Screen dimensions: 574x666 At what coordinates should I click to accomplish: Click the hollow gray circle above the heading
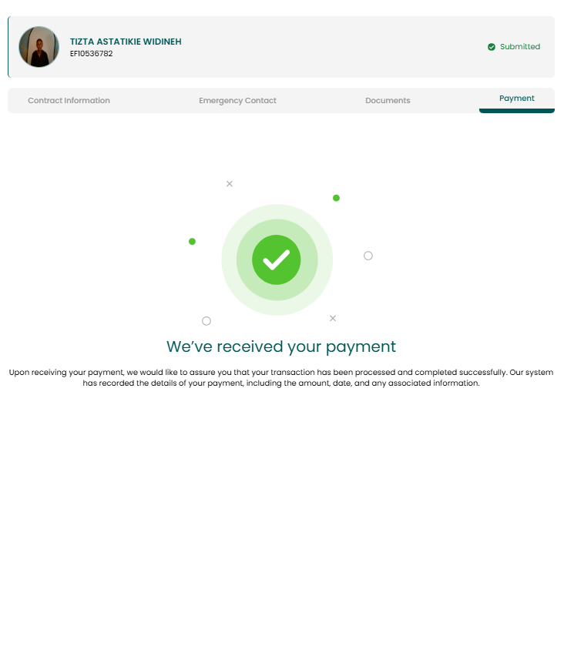tap(206, 321)
